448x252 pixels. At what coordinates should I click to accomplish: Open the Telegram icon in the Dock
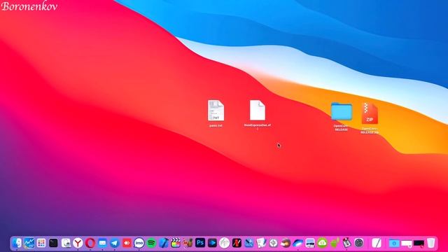[115, 243]
